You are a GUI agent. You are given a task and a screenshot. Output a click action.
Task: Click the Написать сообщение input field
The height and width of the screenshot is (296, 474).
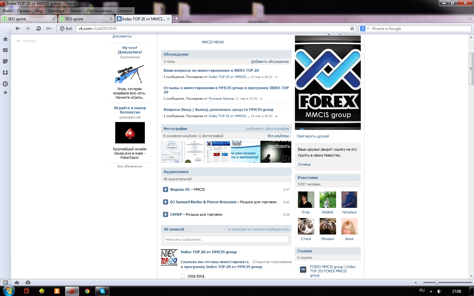226,239
